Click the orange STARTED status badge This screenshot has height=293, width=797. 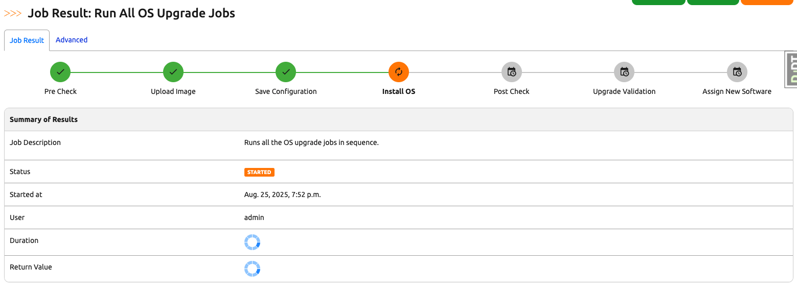pyautogui.click(x=259, y=172)
